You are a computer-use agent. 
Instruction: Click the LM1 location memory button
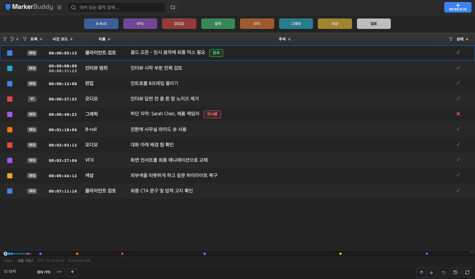[59, 272]
